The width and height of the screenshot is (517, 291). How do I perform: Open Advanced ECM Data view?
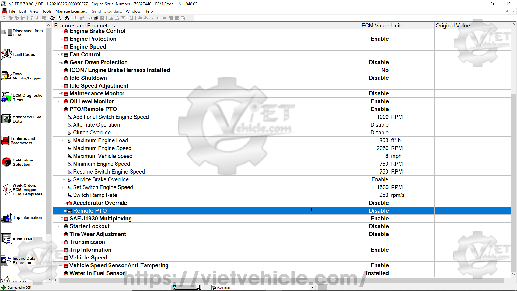click(6, 119)
